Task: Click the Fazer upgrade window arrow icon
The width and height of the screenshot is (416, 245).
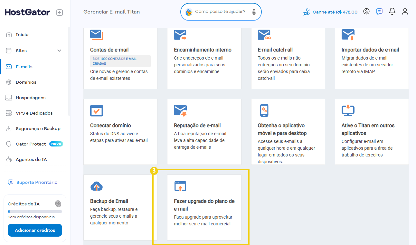Action: pyautogui.click(x=180, y=186)
